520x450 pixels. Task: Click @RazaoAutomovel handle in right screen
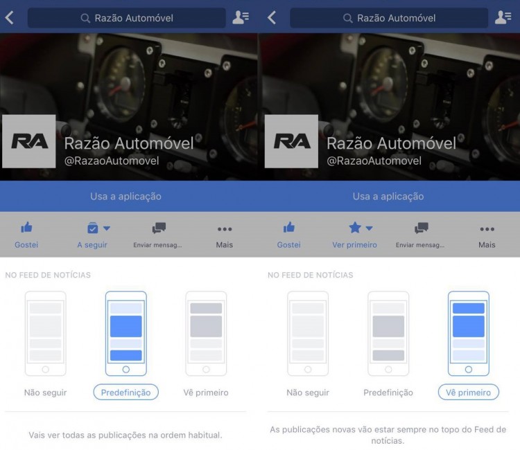(374, 161)
